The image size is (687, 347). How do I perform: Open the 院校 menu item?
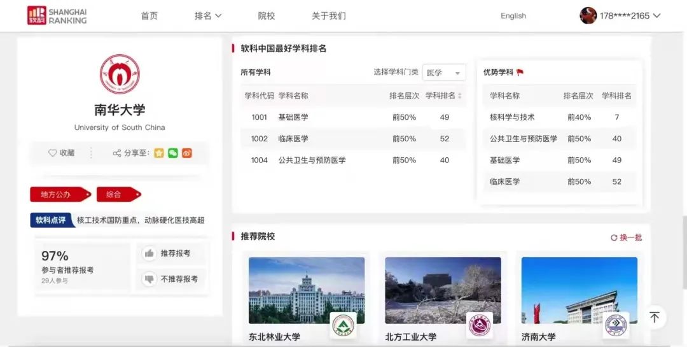click(267, 16)
